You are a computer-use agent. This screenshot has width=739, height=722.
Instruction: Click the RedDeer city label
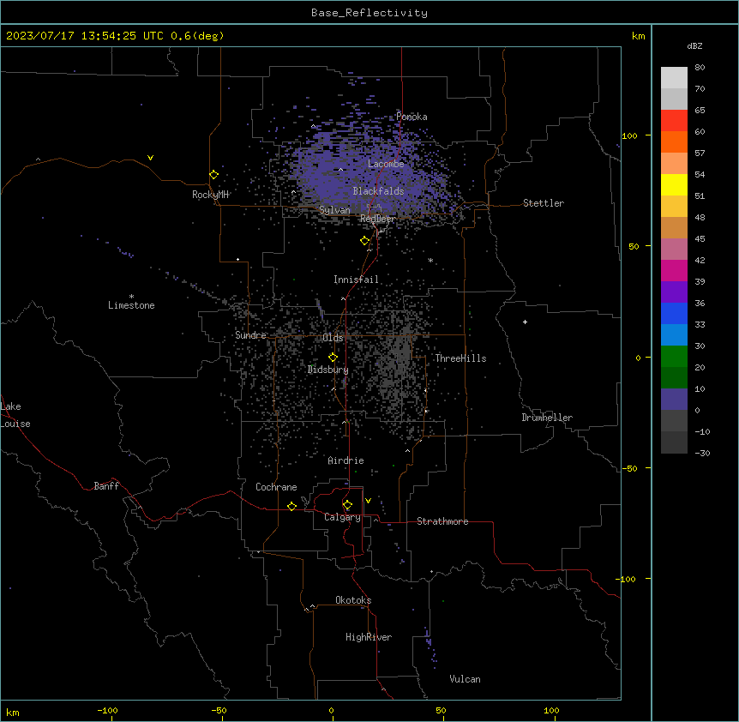coord(378,219)
